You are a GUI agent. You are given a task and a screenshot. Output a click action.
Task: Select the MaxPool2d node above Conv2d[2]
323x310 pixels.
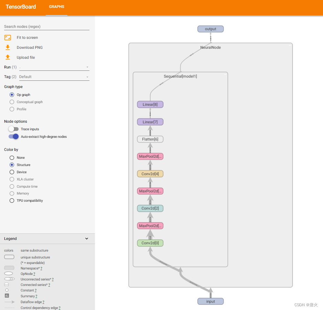click(150, 191)
